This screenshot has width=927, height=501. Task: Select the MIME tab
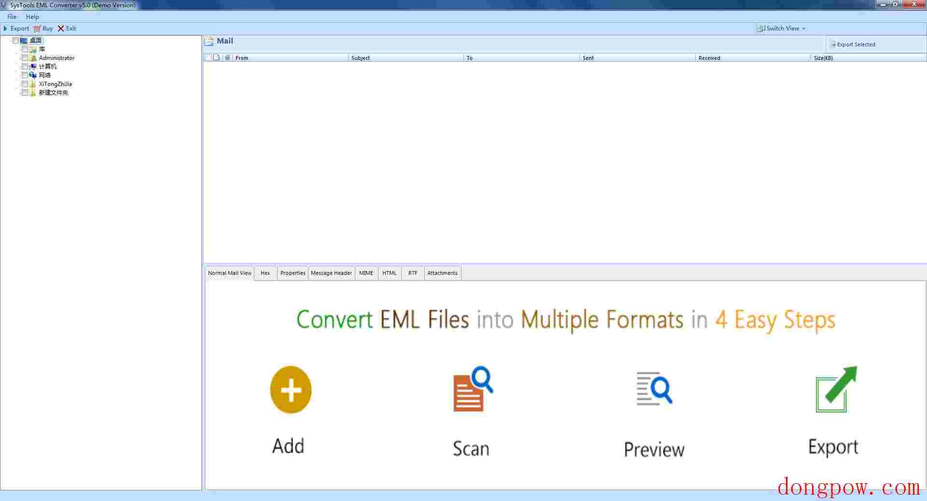click(366, 273)
